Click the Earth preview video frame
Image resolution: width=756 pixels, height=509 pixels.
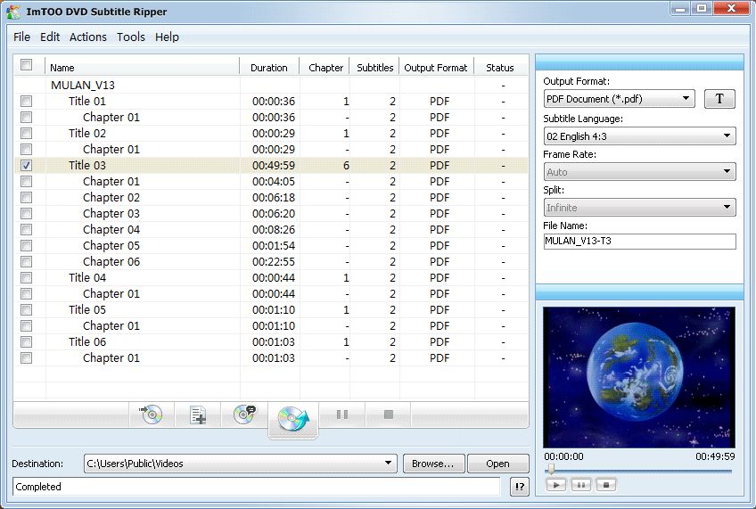(x=639, y=377)
